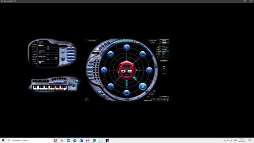Screen dimensions: 254x143
Task: Select the Bass row in track list
Action: pos(163,48)
